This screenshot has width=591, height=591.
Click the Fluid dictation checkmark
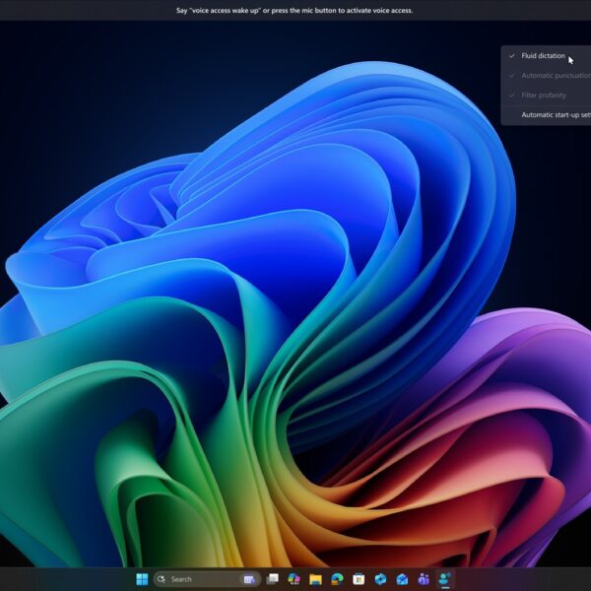[x=512, y=56]
